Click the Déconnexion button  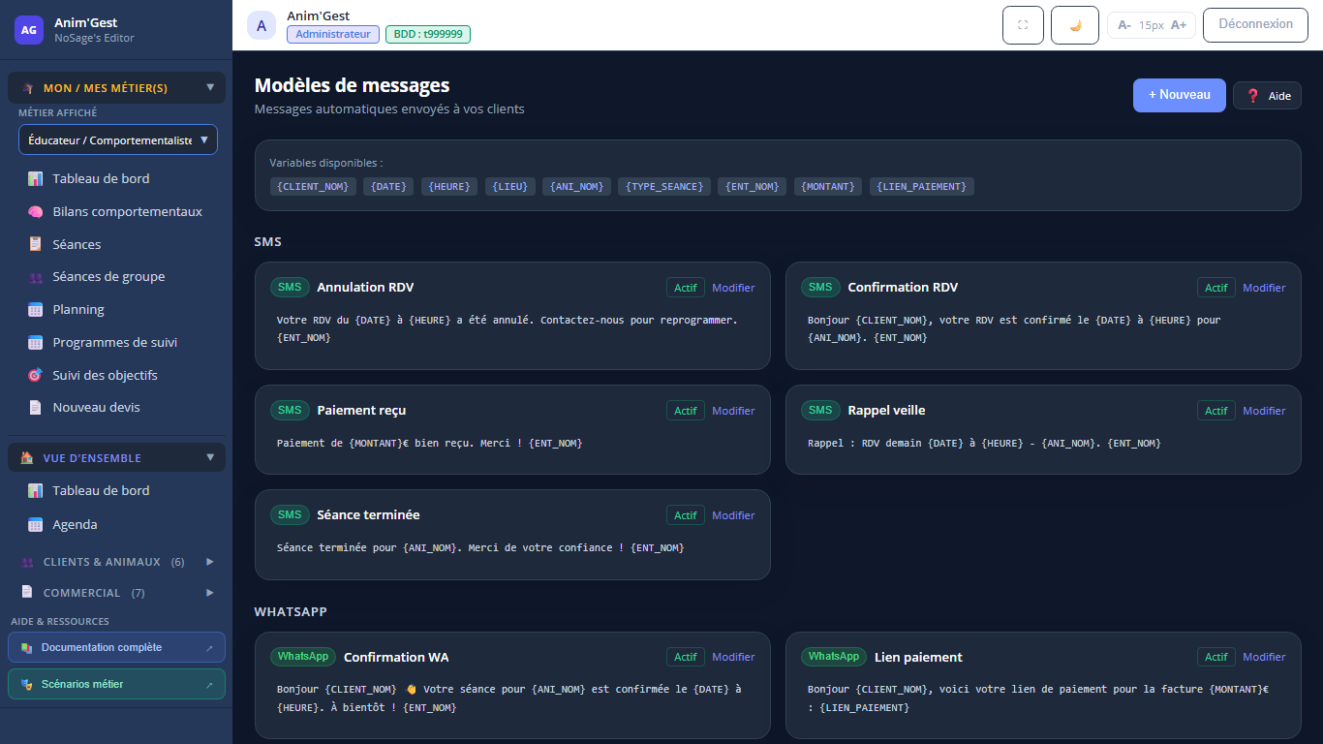click(1255, 25)
